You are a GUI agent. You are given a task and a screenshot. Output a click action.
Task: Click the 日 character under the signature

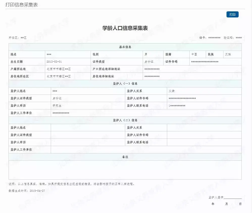[x=240, y=204]
